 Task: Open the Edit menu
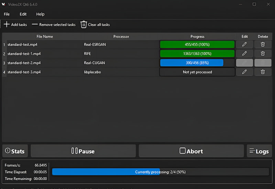point(23,14)
